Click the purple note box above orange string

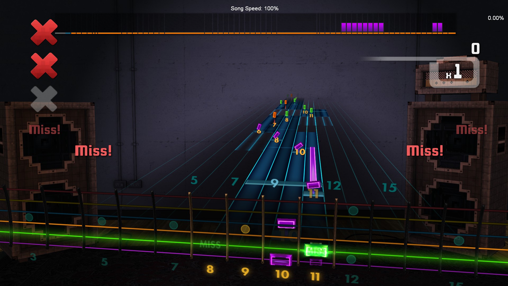click(287, 224)
